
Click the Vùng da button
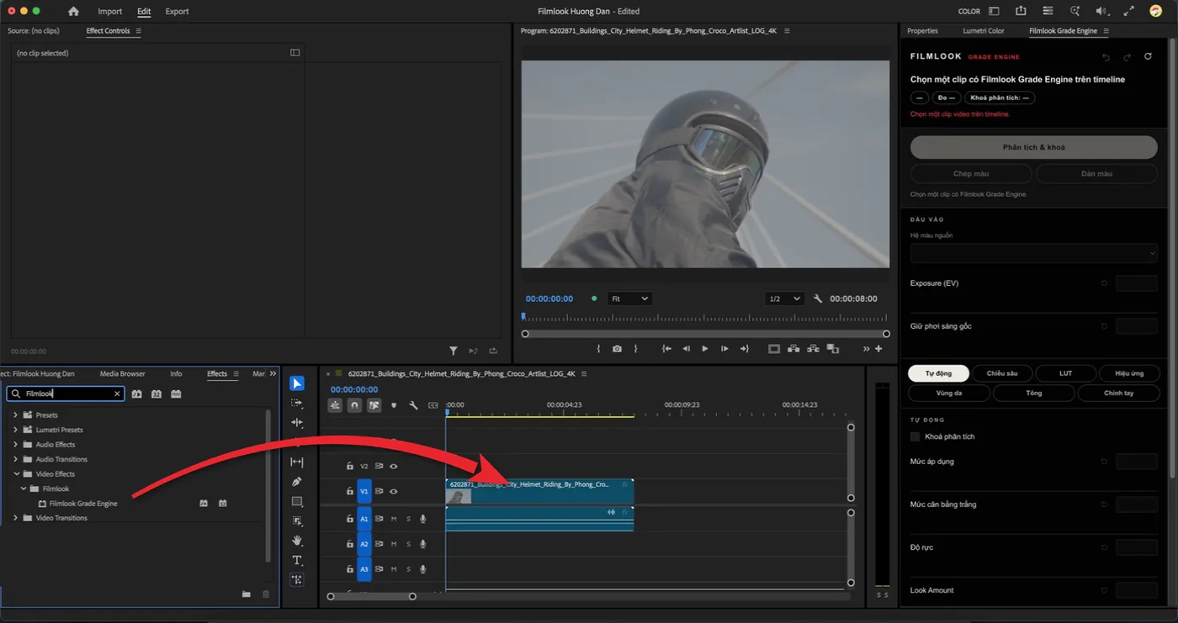pos(949,393)
